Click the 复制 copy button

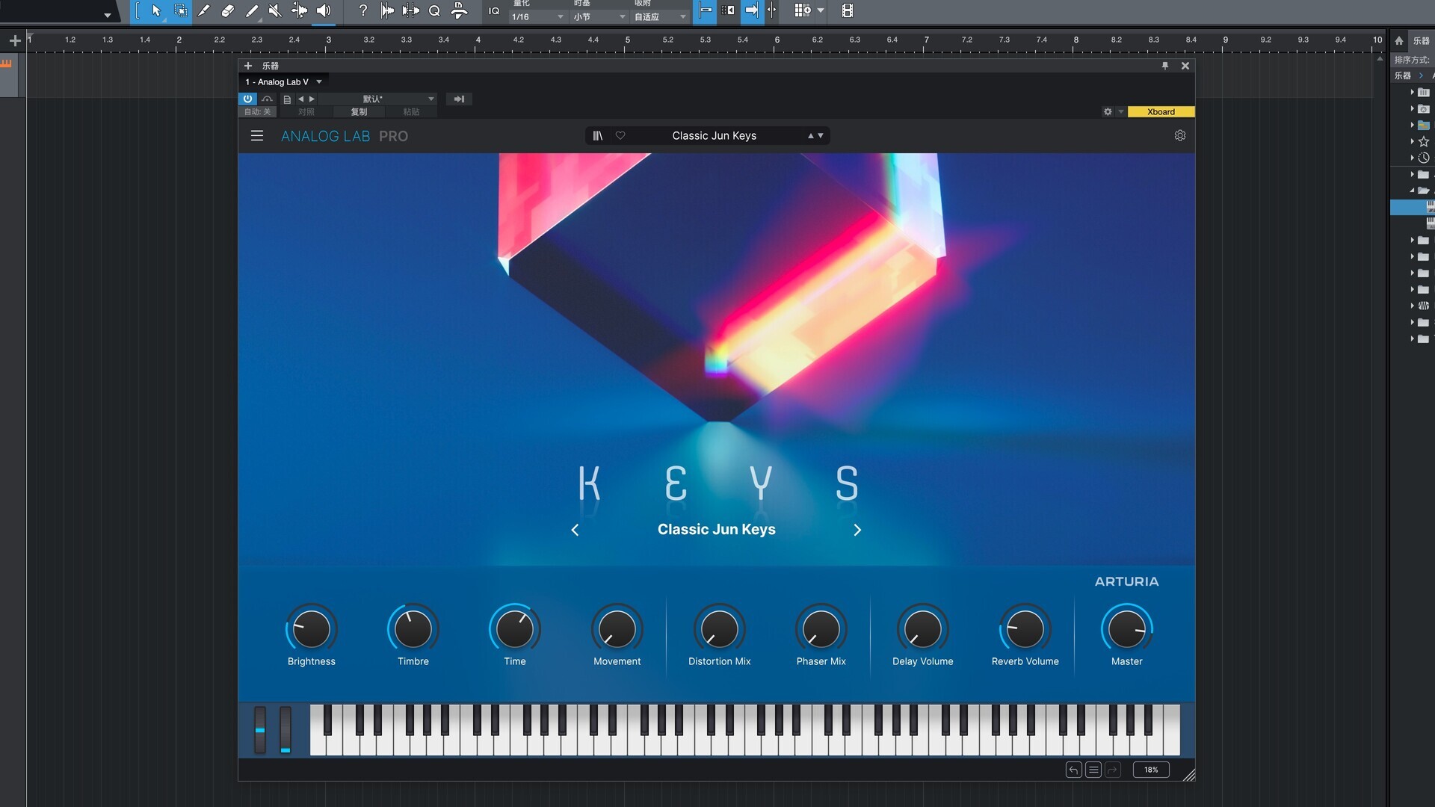coord(359,112)
